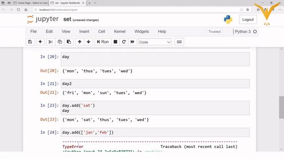Copy selected cells icon

59,42
